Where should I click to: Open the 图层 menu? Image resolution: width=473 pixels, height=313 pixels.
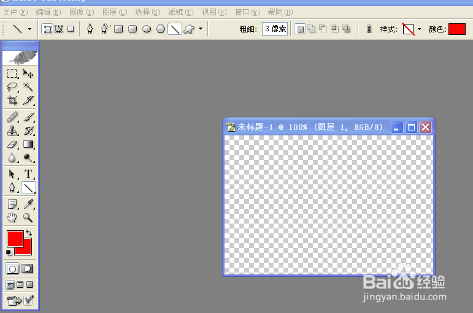coord(115,12)
